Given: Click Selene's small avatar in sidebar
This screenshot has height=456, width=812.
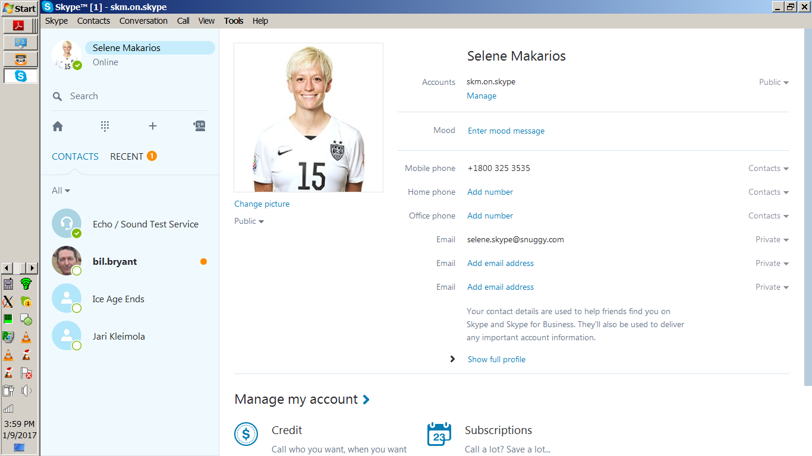Looking at the screenshot, I should (x=67, y=55).
